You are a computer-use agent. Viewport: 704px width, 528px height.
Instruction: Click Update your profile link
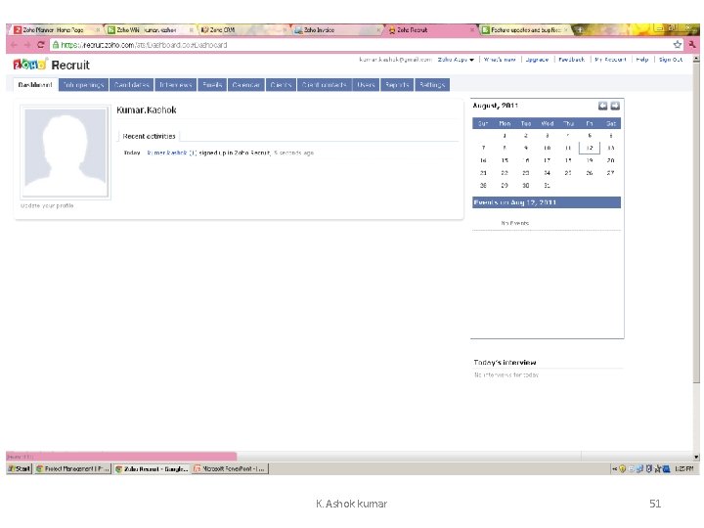pyautogui.click(x=47, y=205)
